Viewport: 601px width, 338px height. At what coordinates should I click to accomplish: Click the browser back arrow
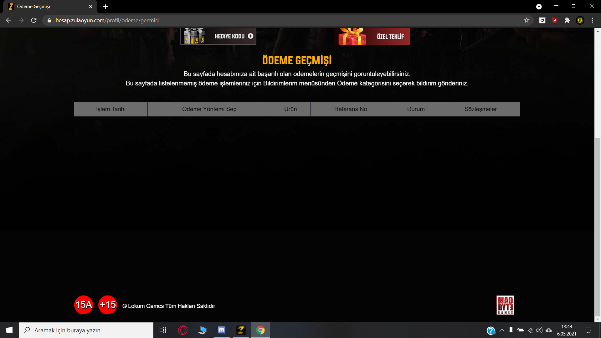[8, 20]
